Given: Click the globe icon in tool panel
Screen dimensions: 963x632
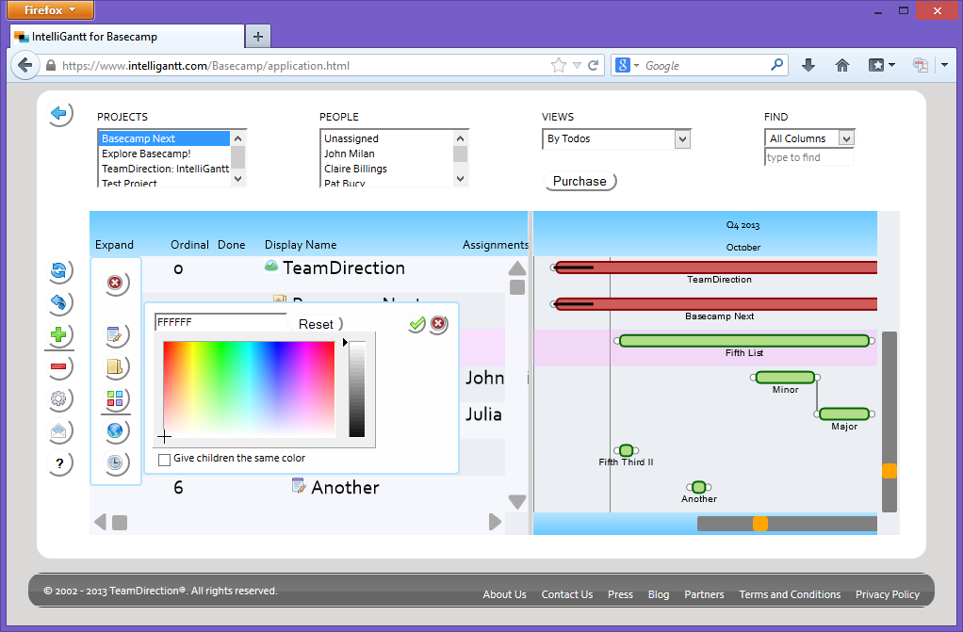Looking at the screenshot, I should (115, 430).
